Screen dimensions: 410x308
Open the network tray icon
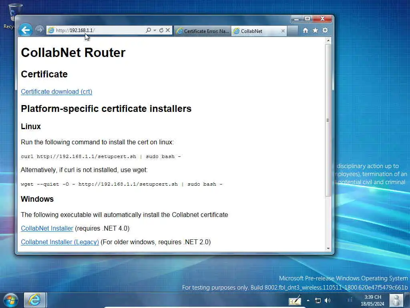coord(318,300)
